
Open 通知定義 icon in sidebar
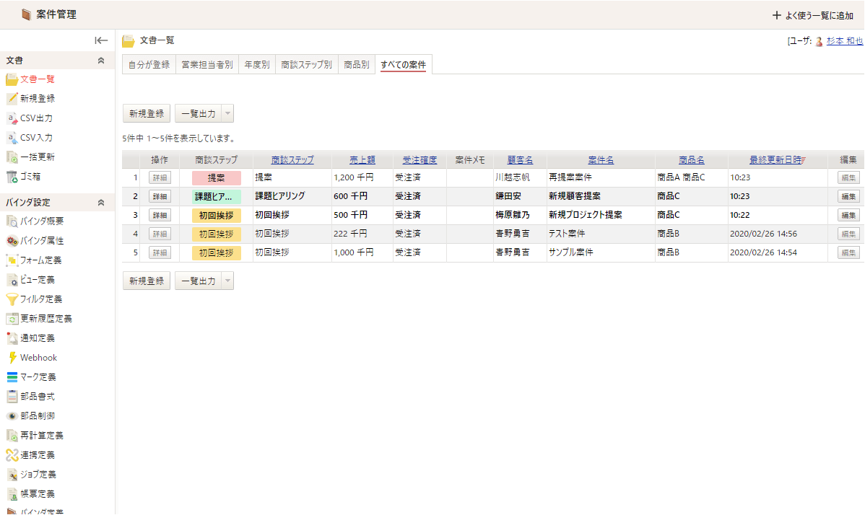point(12,338)
